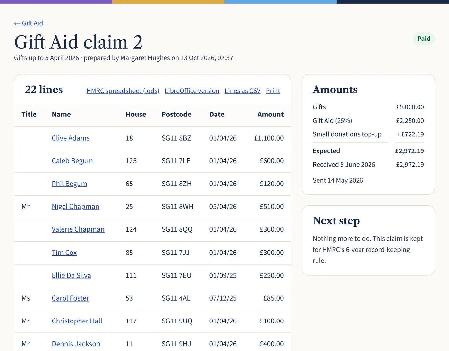The height and width of the screenshot is (351, 449).
Task: Click the Received 8 June 2026 label
Action: click(344, 164)
